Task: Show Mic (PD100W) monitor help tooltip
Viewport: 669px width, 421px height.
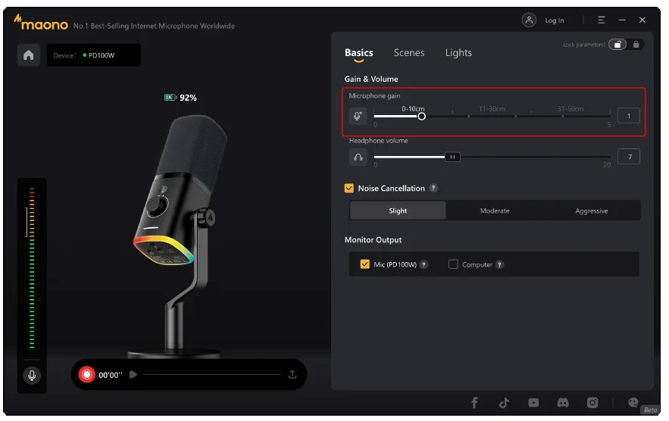Action: [x=424, y=264]
